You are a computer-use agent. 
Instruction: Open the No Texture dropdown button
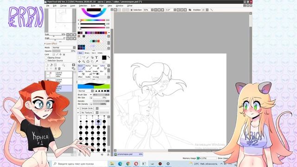pos(97,113)
